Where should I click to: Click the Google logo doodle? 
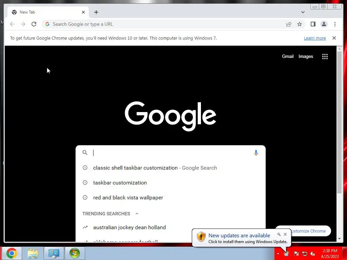tap(170, 116)
